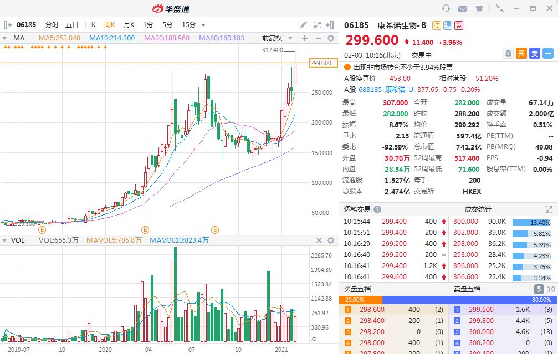Open MA indicator settings gear
The height and width of the screenshot is (354, 558).
331,38
